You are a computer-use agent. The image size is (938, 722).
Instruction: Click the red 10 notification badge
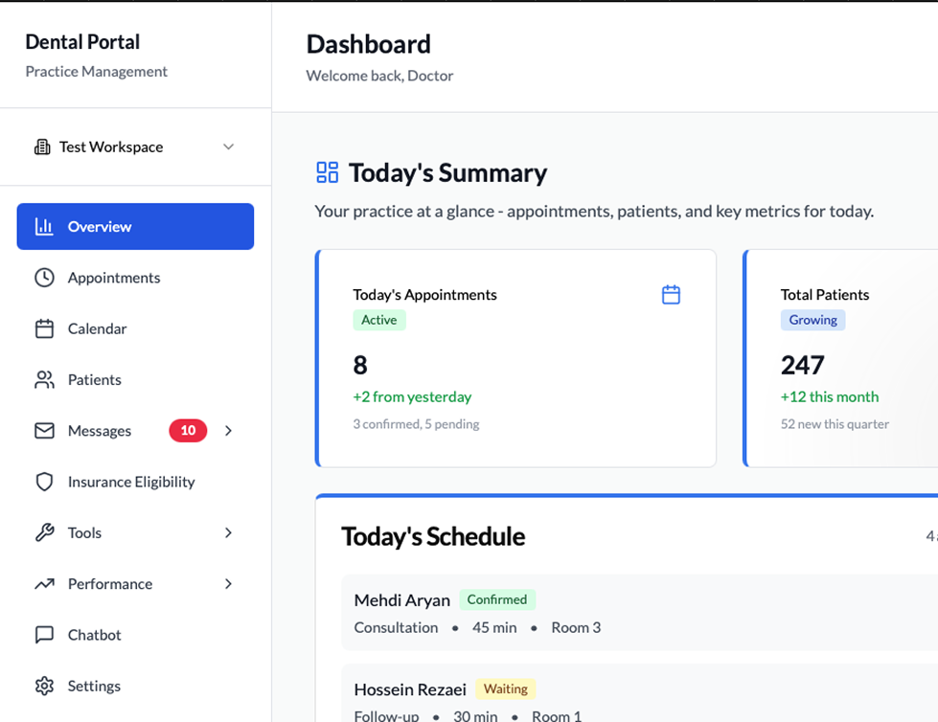point(188,430)
